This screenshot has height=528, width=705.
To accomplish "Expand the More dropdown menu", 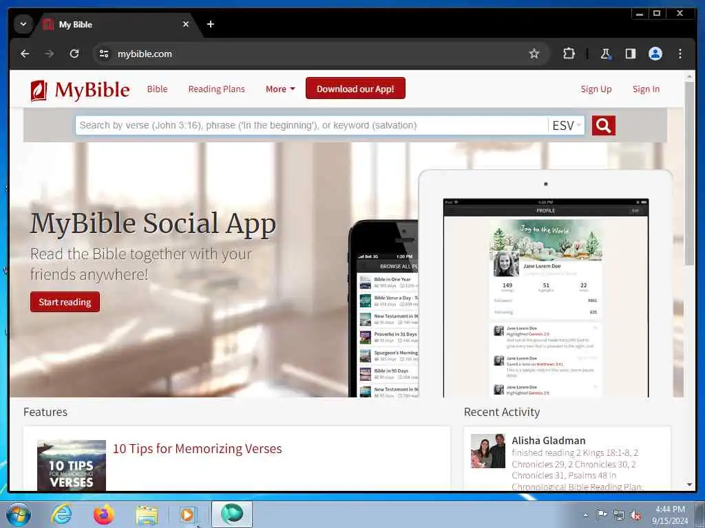I will click(x=280, y=89).
